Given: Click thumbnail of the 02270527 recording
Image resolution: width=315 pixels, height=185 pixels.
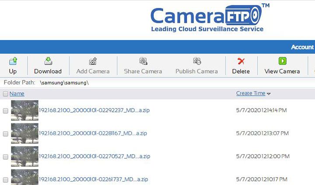Looking at the screenshot, I should click(x=24, y=156).
